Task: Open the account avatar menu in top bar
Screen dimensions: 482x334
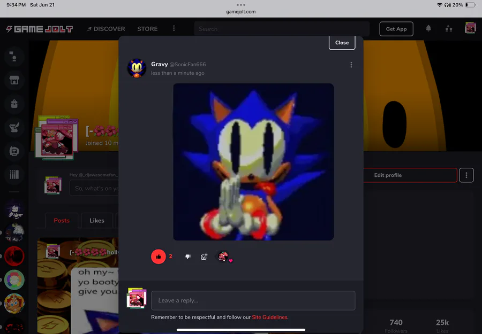Action: point(470,28)
